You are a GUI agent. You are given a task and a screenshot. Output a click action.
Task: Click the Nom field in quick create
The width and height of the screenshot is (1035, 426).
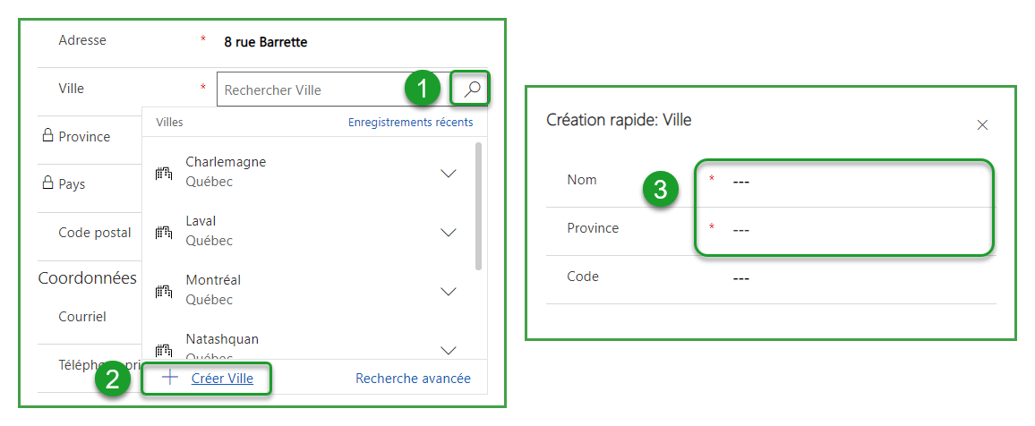(851, 182)
